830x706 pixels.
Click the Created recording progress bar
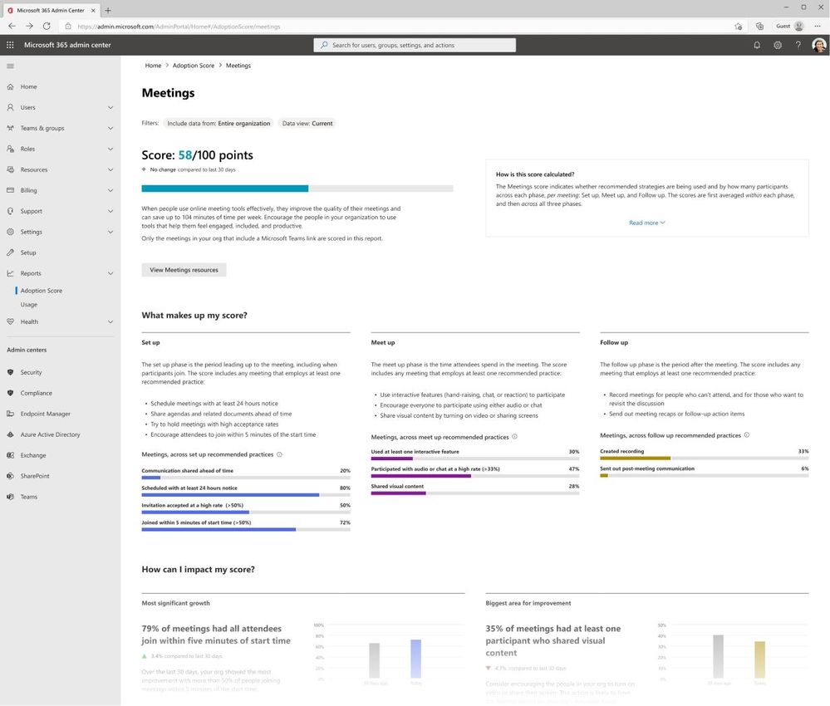coord(704,458)
